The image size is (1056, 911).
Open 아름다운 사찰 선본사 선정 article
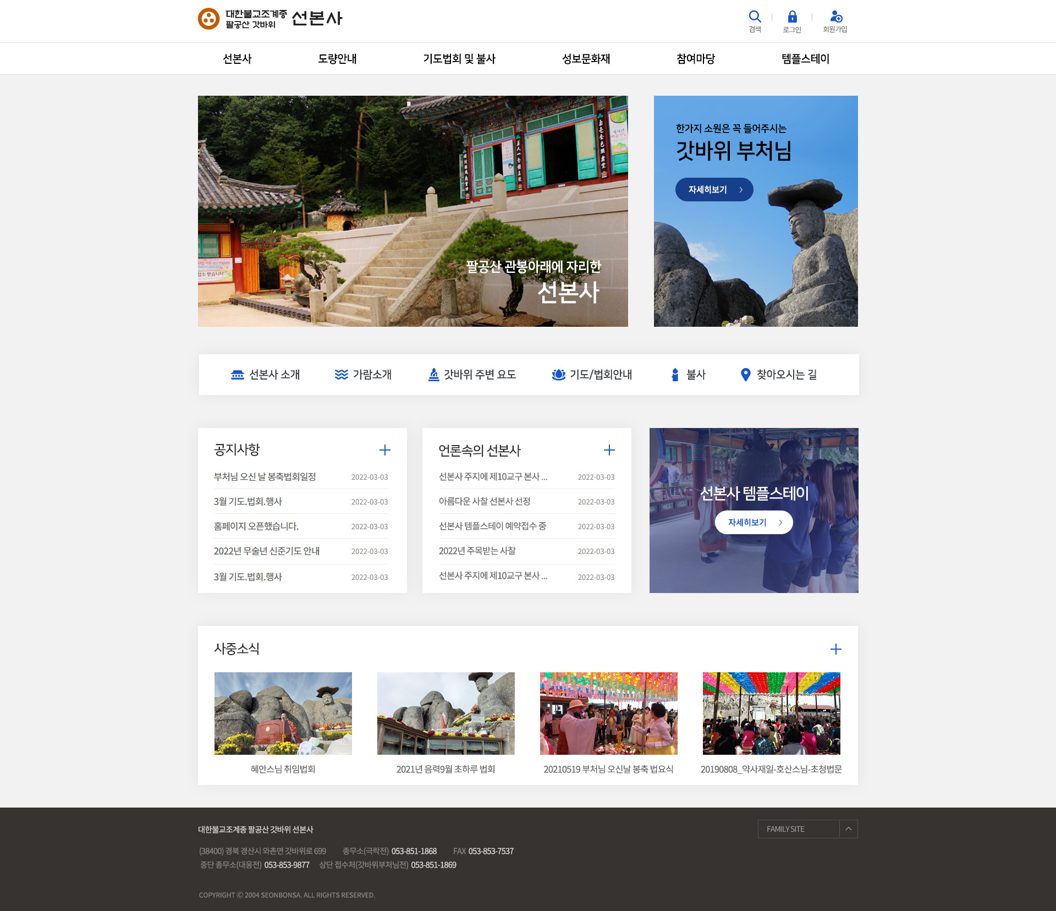coord(485,502)
